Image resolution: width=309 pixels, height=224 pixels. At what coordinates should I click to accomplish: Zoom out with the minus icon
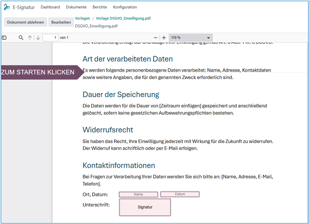[x=156, y=38]
